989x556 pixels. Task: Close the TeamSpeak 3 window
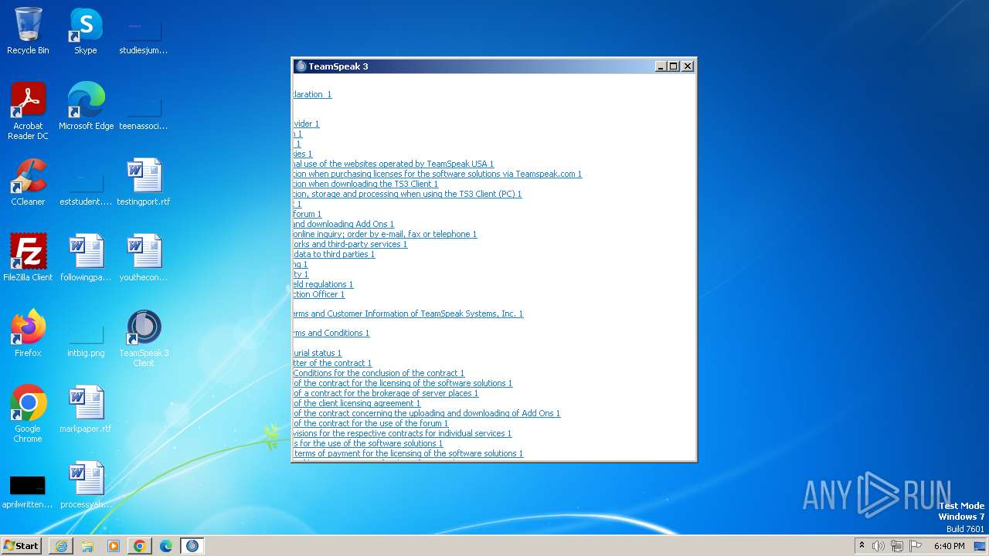point(688,66)
